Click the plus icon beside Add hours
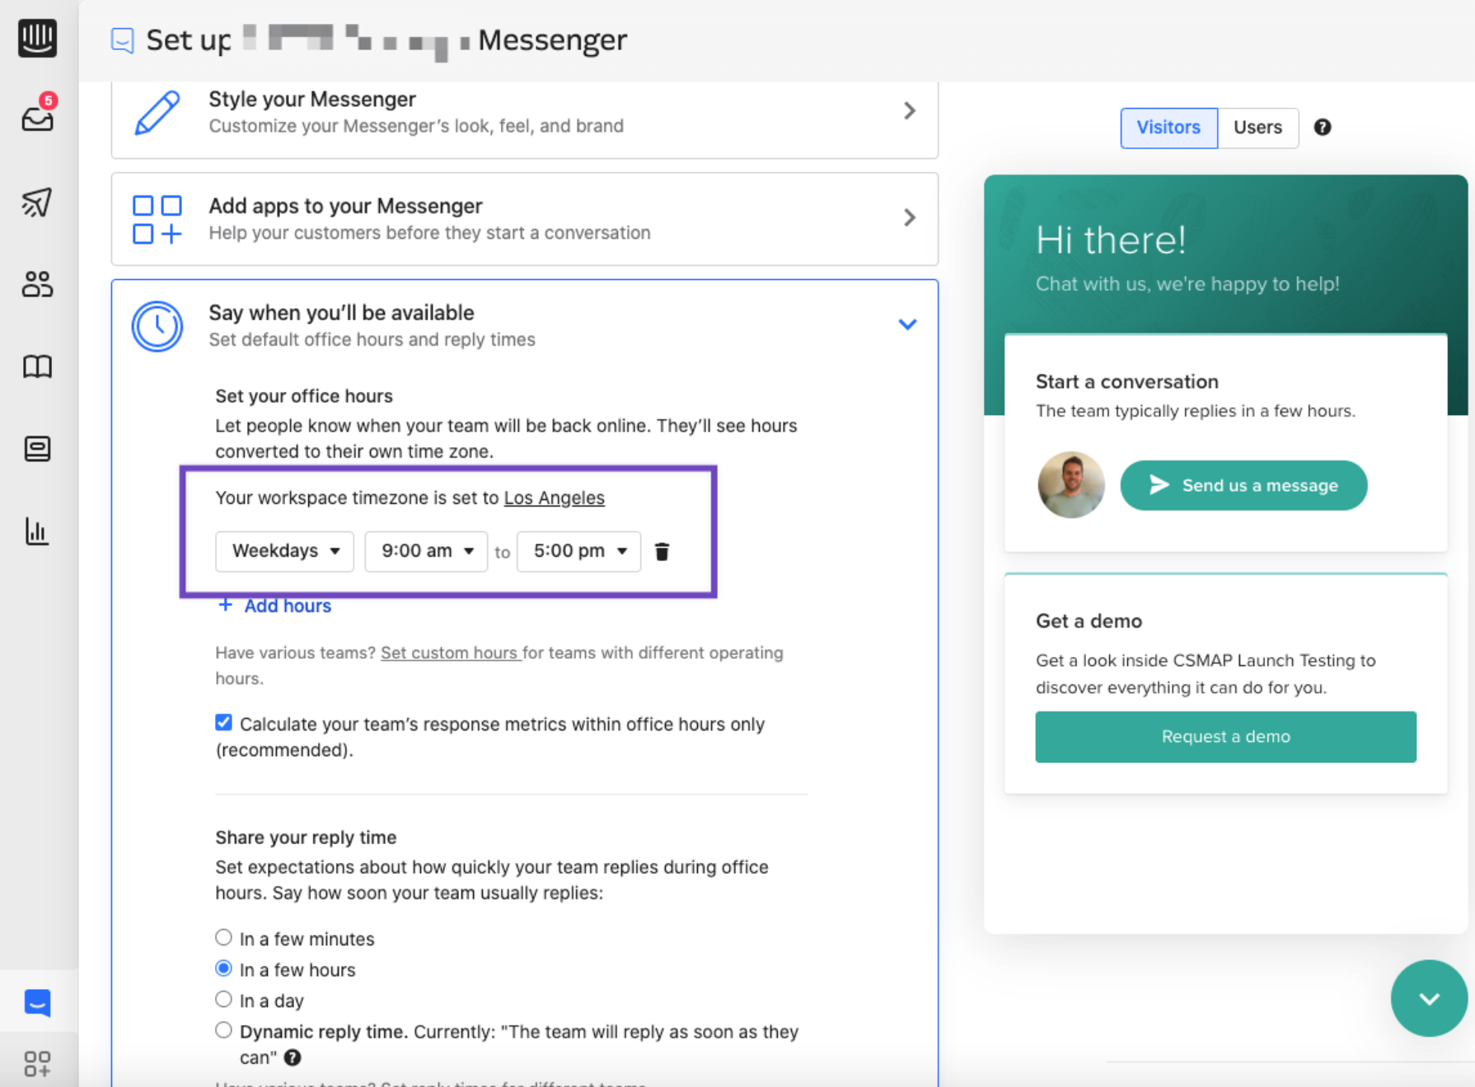The image size is (1475, 1087). pos(225,605)
